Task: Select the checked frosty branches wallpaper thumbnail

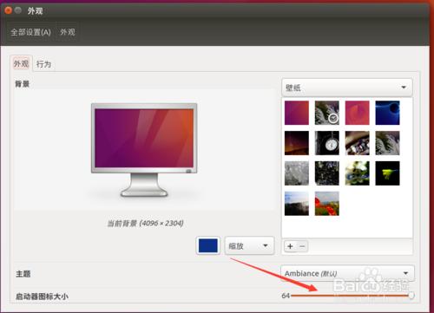Action: pos(327,113)
